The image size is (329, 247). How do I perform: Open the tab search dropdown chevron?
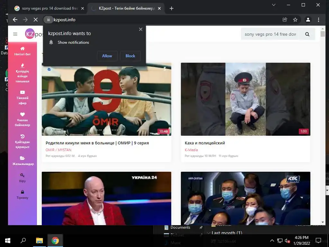pyautogui.click(x=274, y=5)
